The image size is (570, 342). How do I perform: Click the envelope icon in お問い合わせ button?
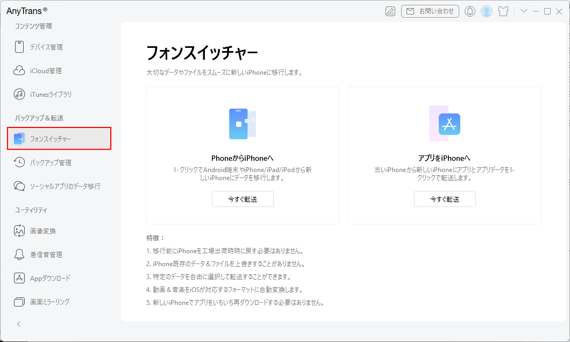coord(410,11)
